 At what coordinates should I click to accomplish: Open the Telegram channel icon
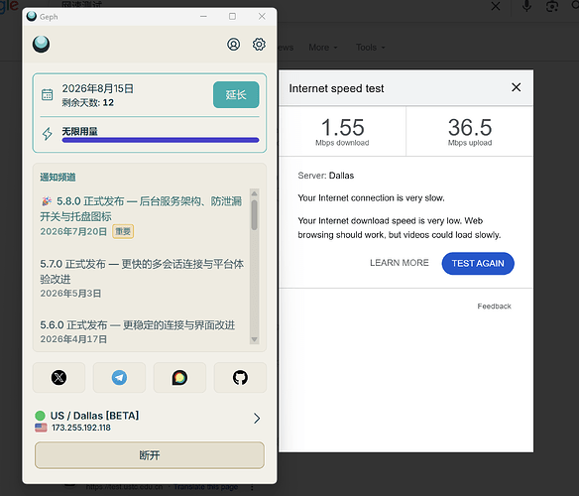(x=119, y=377)
